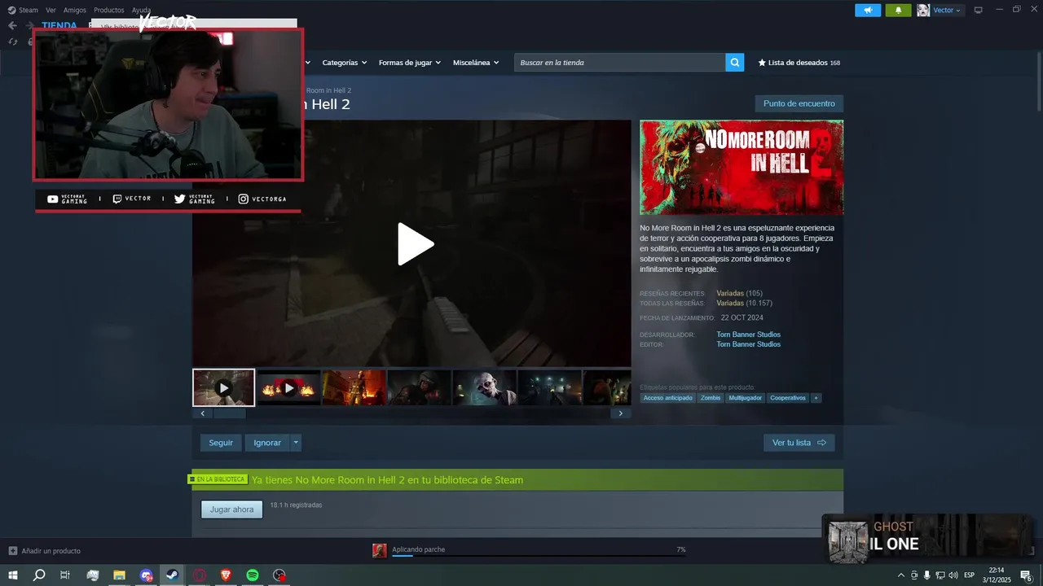Select the Cooperativos tag
Image resolution: width=1043 pixels, height=586 pixels.
tap(788, 398)
